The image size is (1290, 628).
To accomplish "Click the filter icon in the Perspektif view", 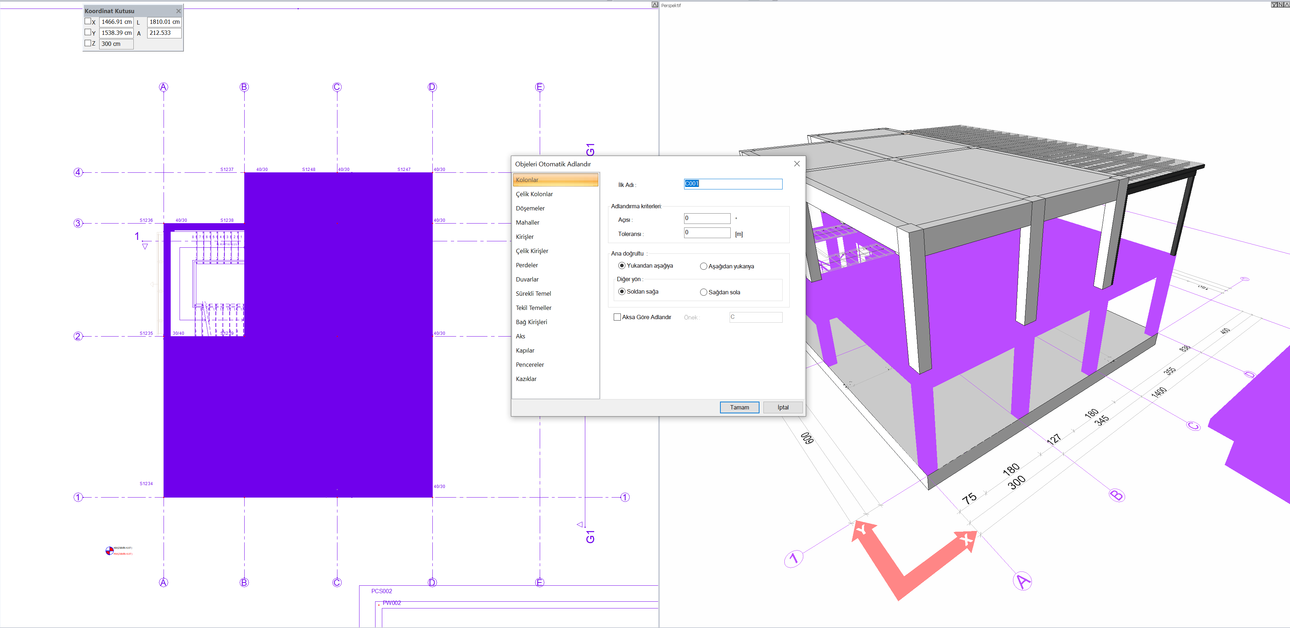I will click(1274, 5).
